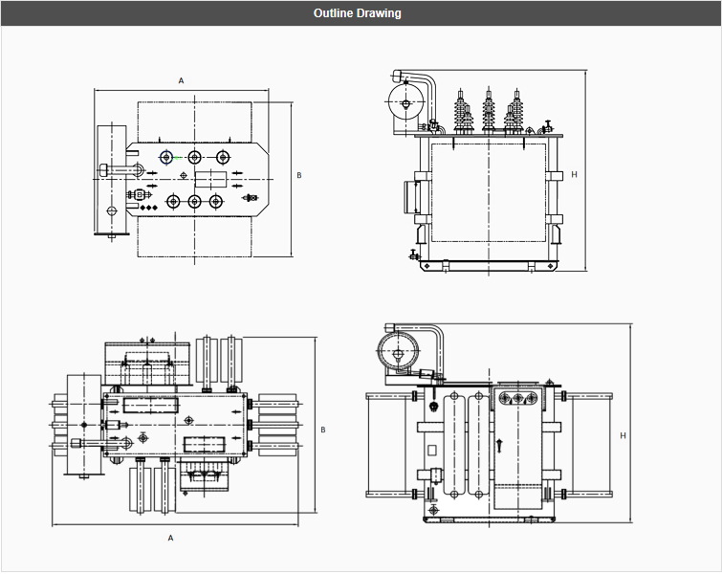The width and height of the screenshot is (722, 574).
Task: Click dimension label H beside bottom-right drawing
Action: (623, 435)
